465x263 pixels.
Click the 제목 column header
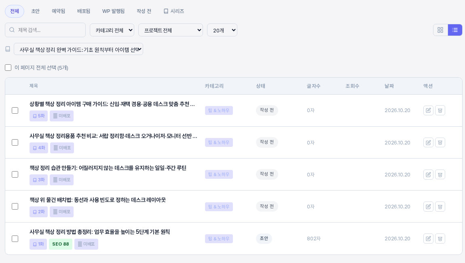tap(34, 86)
